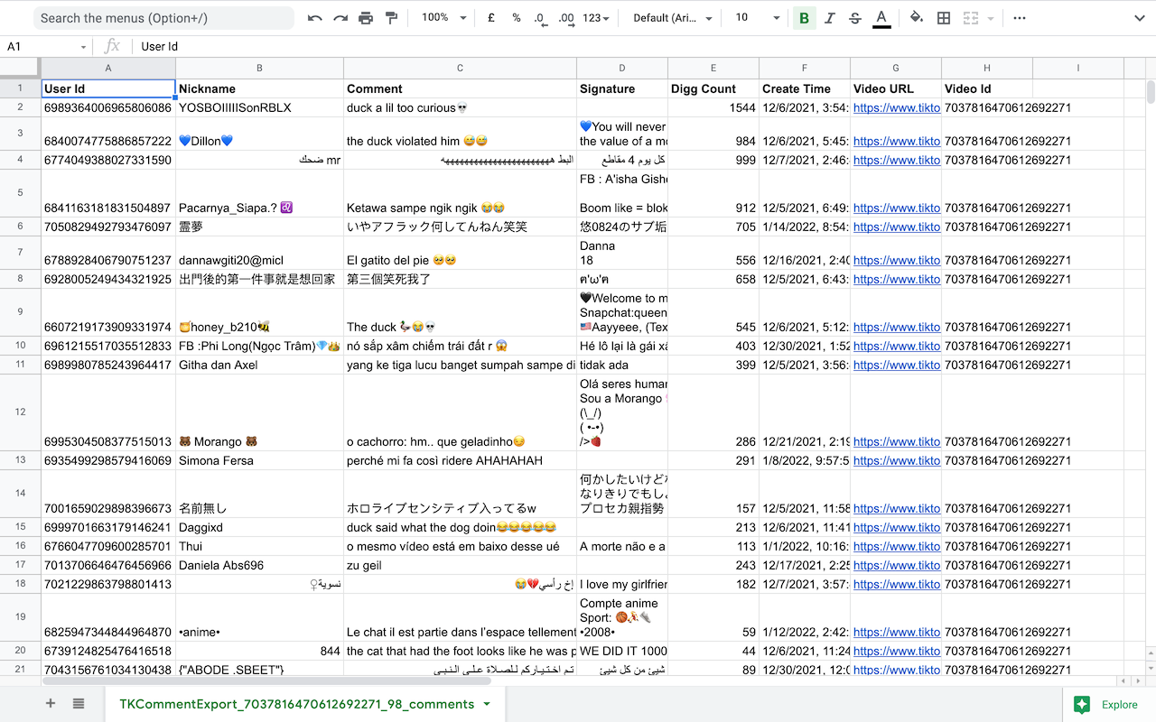Open the 100% zoom dropdown
Image resolution: width=1156 pixels, height=722 pixels.
(x=444, y=18)
